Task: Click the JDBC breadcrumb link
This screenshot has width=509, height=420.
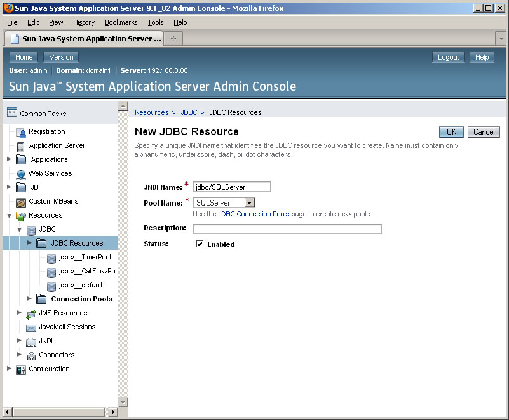Action: 189,112
